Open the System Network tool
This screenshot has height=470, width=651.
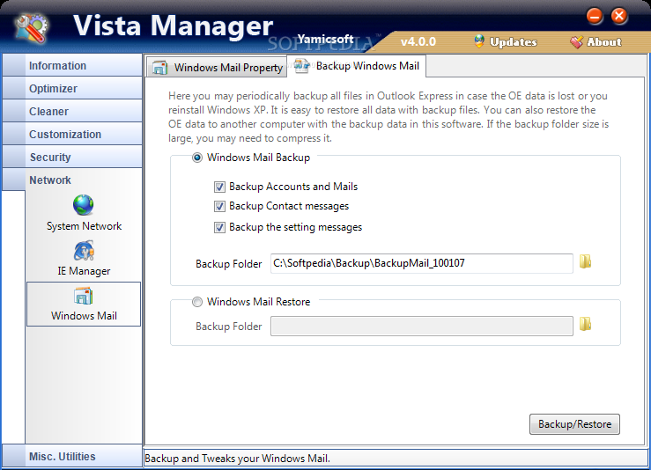pos(84,213)
